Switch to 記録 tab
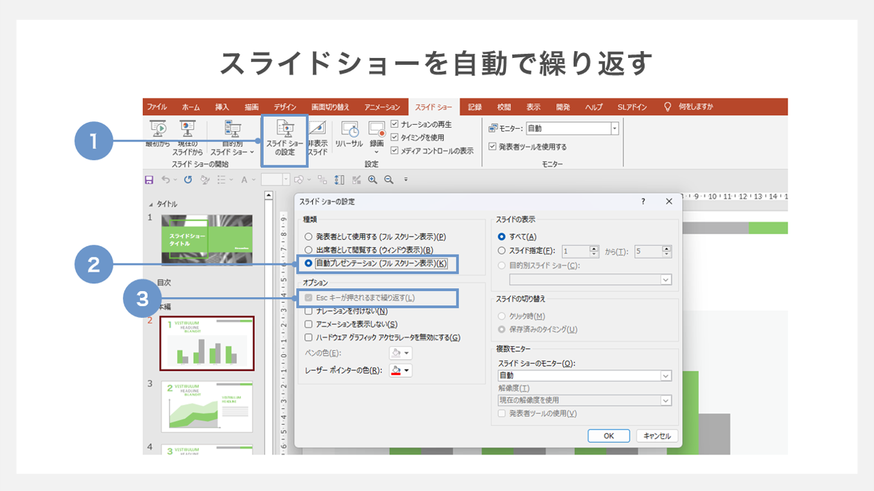The image size is (874, 491). [x=475, y=107]
